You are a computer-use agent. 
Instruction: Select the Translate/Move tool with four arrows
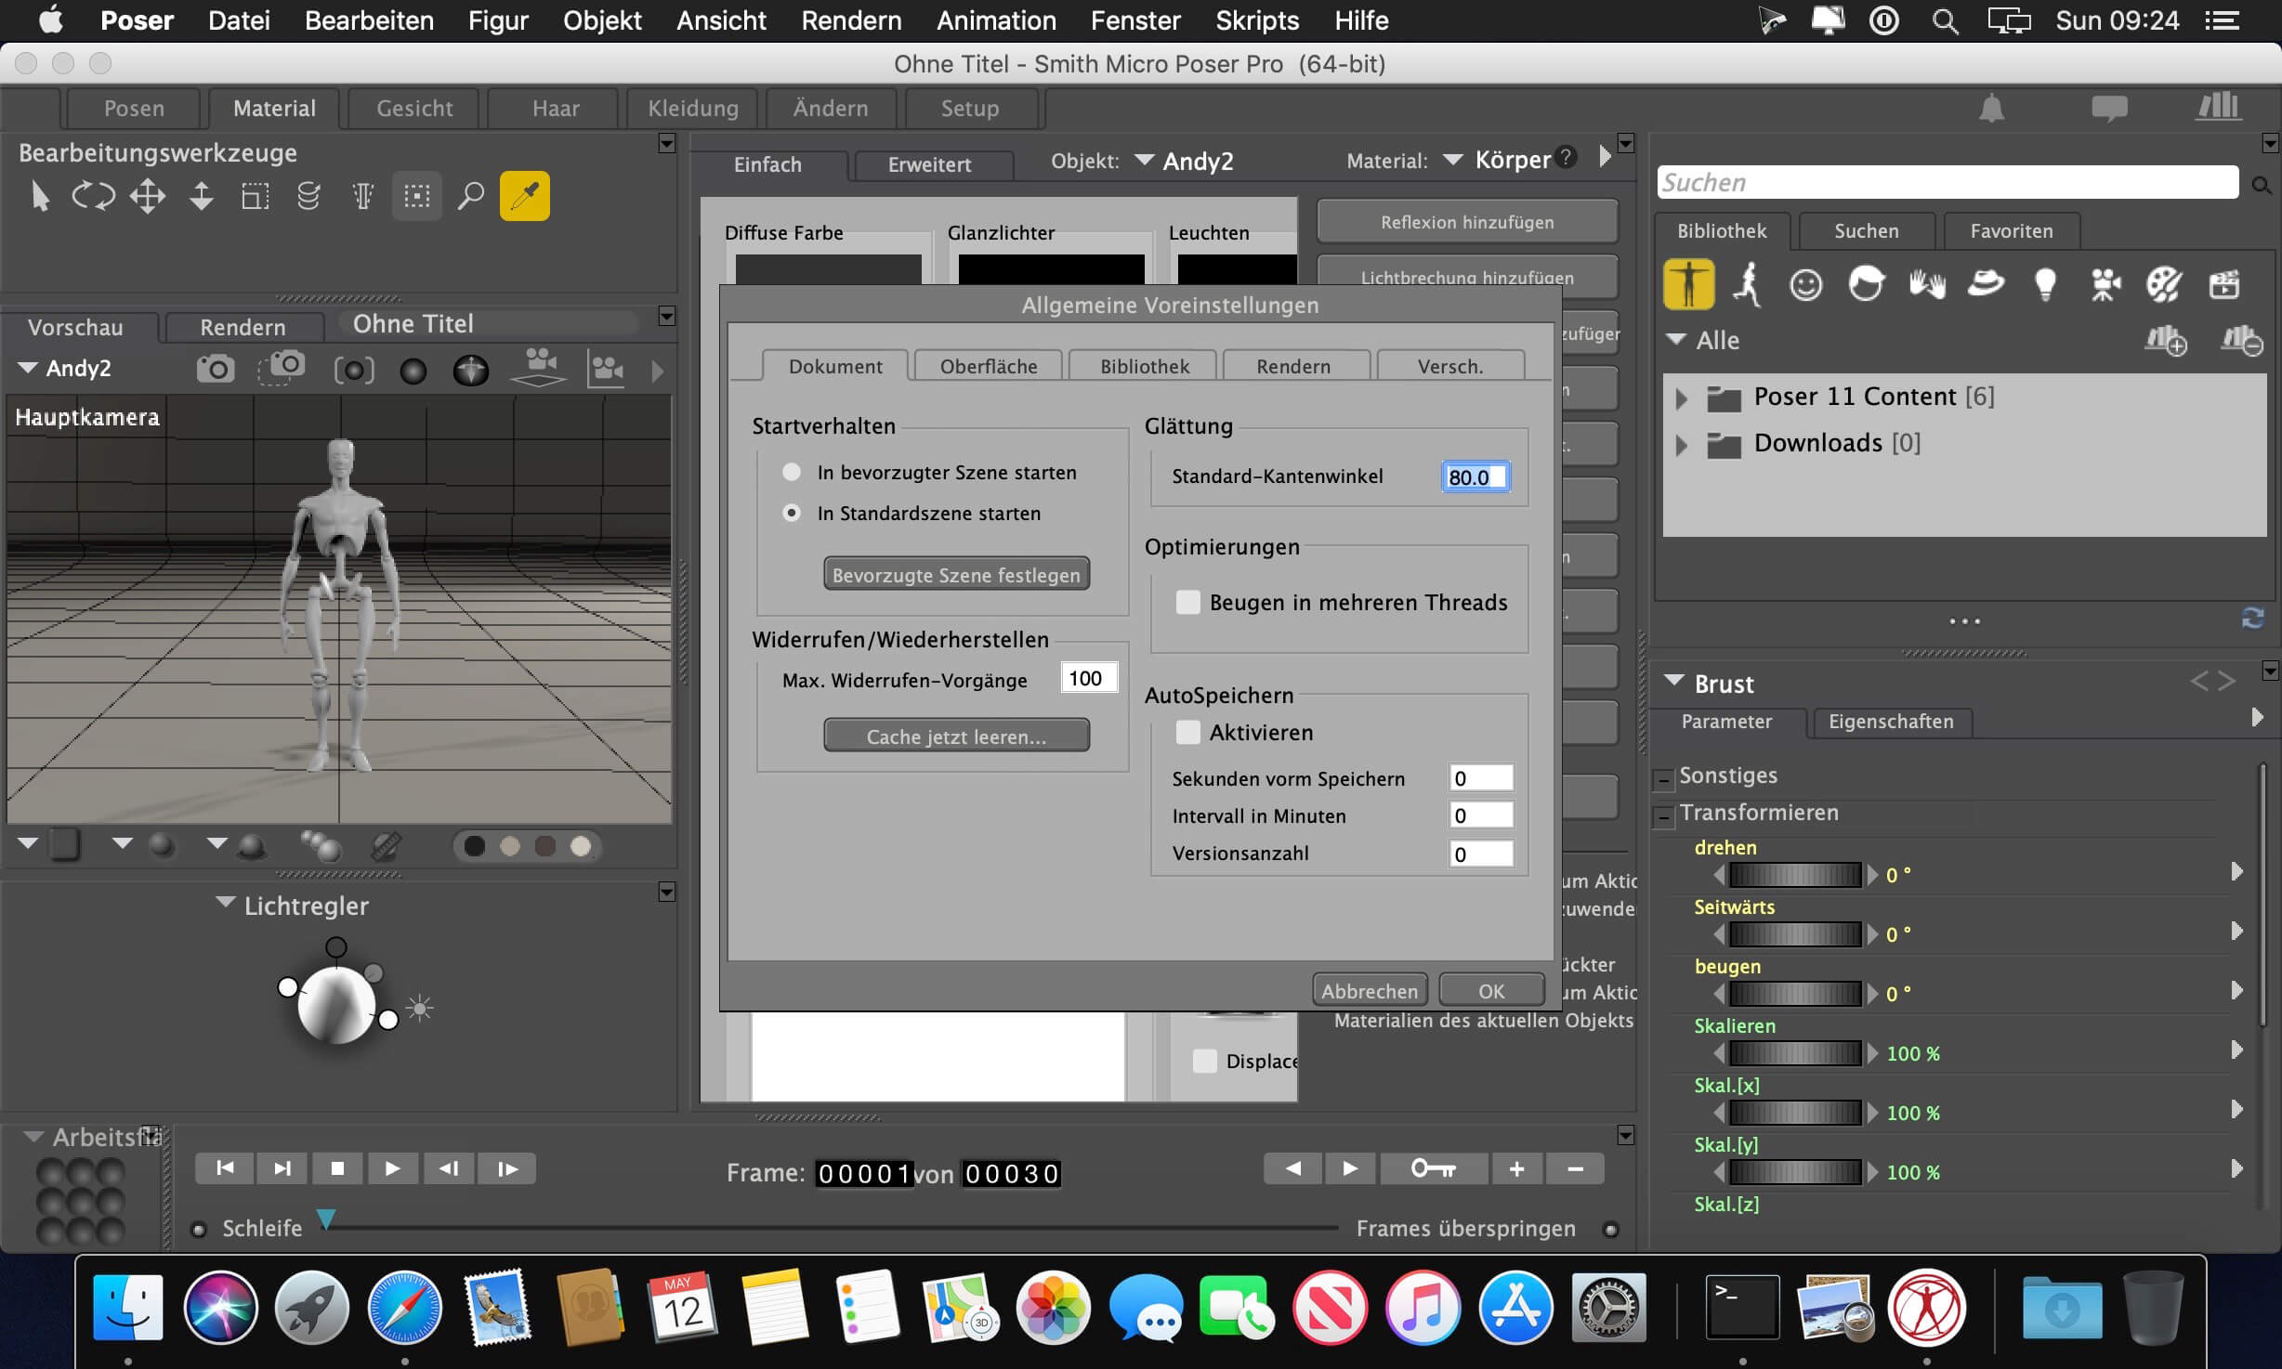pos(148,197)
